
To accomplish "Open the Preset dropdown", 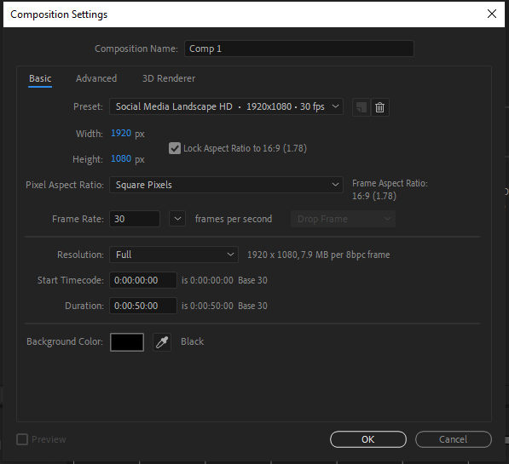I will 226,106.
